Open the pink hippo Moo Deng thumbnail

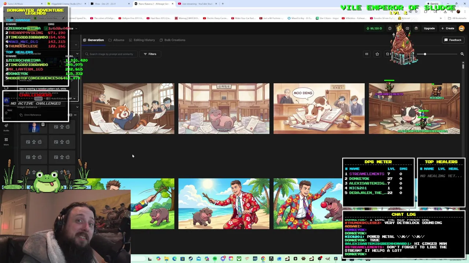224,108
